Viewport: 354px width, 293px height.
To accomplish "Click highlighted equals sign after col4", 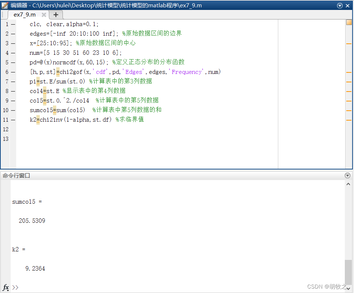I will click(x=45, y=91).
